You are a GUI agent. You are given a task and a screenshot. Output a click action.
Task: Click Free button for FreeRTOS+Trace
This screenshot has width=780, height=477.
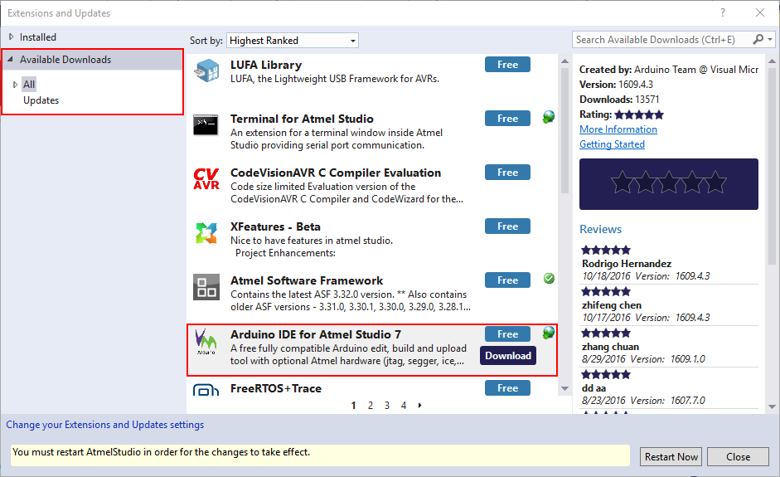click(x=507, y=388)
